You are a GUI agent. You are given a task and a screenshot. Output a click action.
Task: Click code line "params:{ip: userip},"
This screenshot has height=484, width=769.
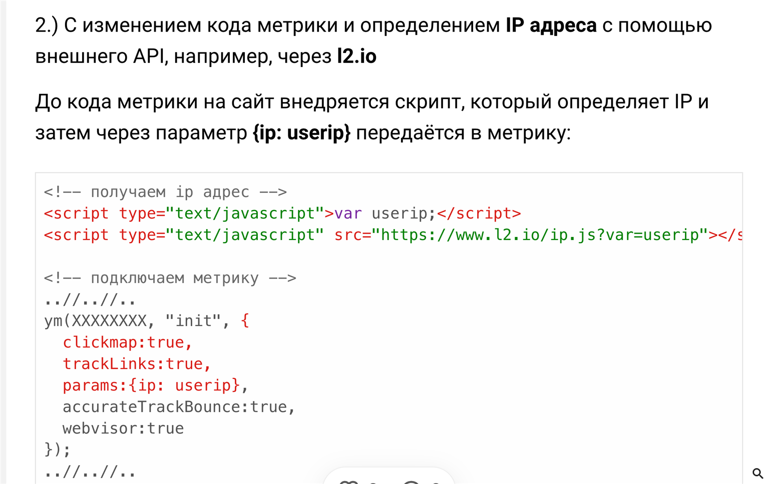pos(155,385)
